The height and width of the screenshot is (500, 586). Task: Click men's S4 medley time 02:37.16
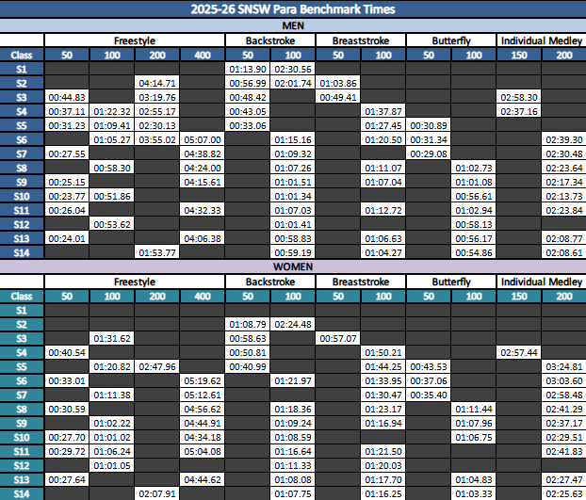coord(519,111)
